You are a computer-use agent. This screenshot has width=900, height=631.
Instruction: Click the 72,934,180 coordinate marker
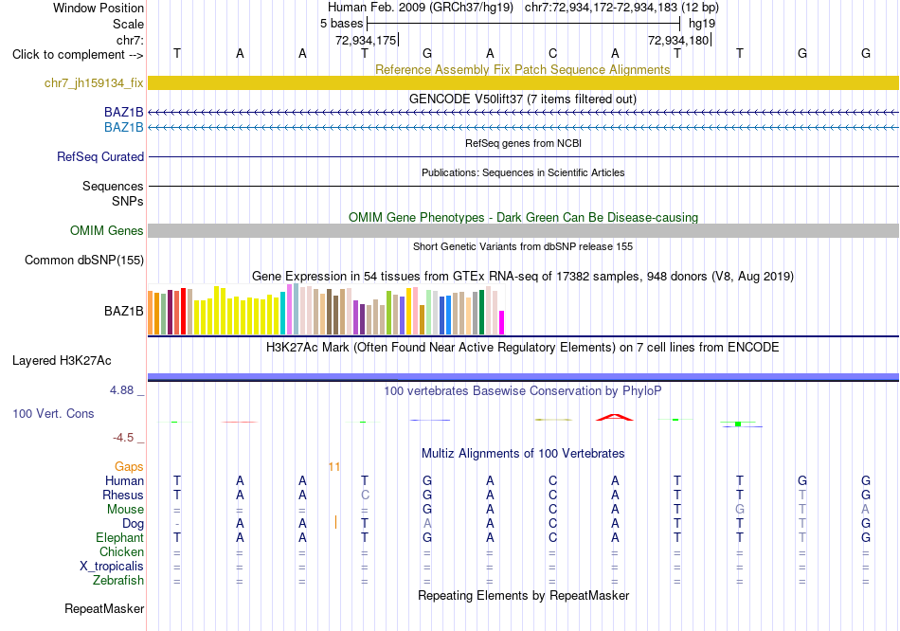click(678, 40)
